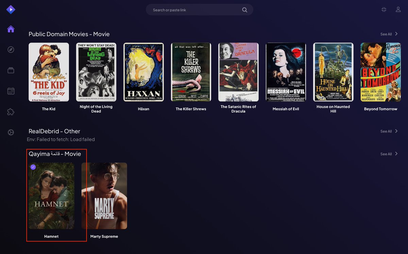Click the Stremio logo icon
408x254 pixels.
pos(11,9)
